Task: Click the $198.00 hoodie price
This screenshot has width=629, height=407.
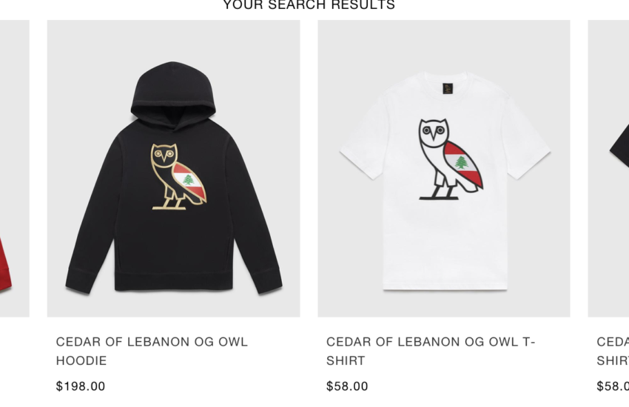Action: [81, 386]
